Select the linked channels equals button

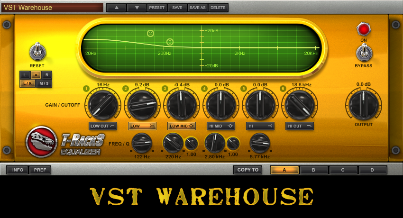coord(36,75)
